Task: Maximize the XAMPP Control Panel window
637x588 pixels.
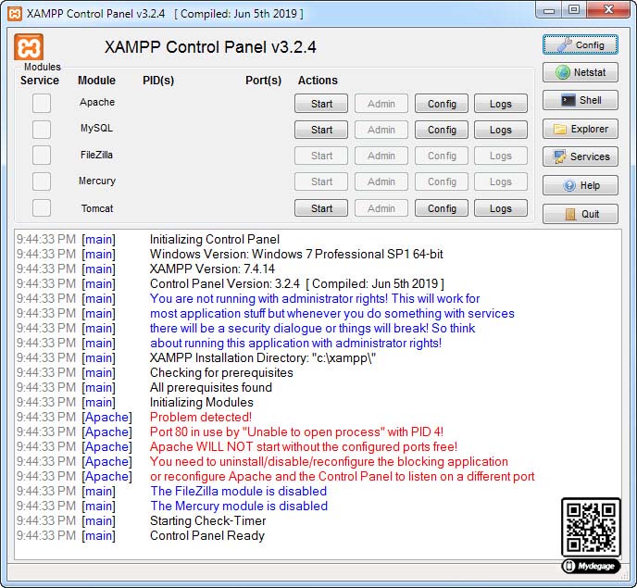Action: click(574, 10)
